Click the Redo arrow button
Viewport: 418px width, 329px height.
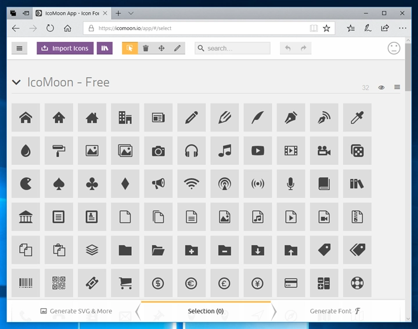tap(304, 48)
